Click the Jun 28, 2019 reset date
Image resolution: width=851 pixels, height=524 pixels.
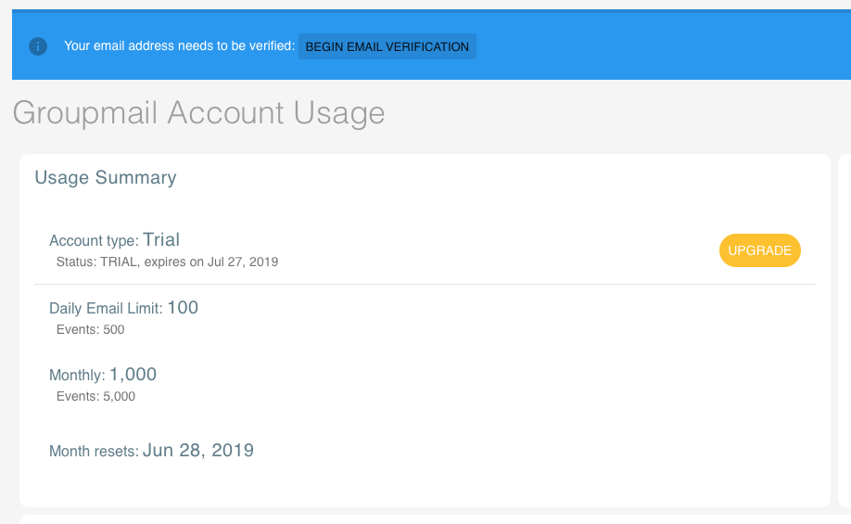click(198, 450)
